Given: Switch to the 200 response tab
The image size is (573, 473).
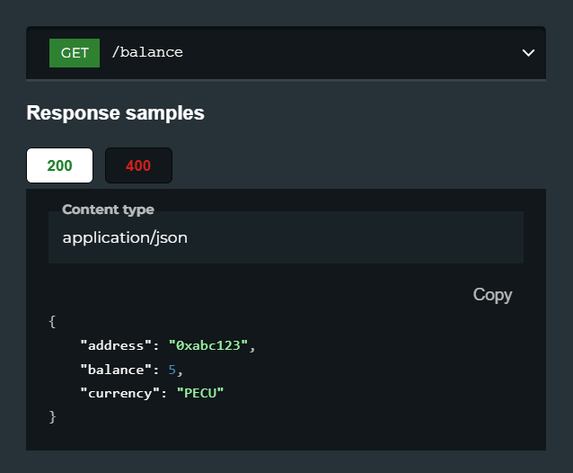Looking at the screenshot, I should 59,165.
